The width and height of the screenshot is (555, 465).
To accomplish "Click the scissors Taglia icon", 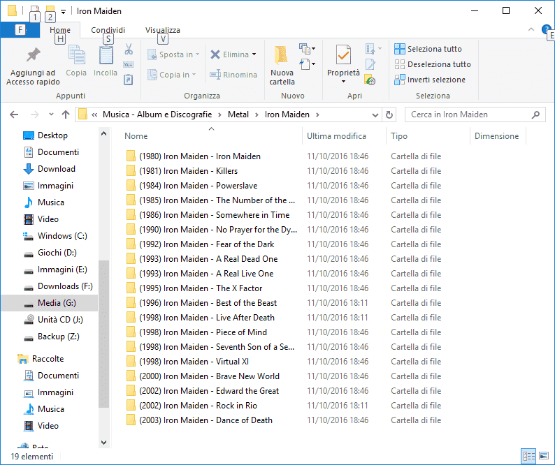I will pyautogui.click(x=129, y=49).
